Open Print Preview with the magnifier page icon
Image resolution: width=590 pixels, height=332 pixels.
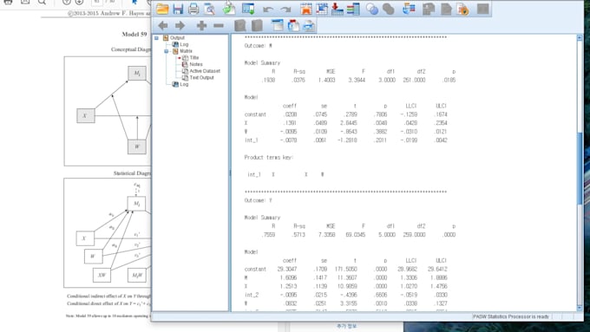pyautogui.click(x=210, y=9)
